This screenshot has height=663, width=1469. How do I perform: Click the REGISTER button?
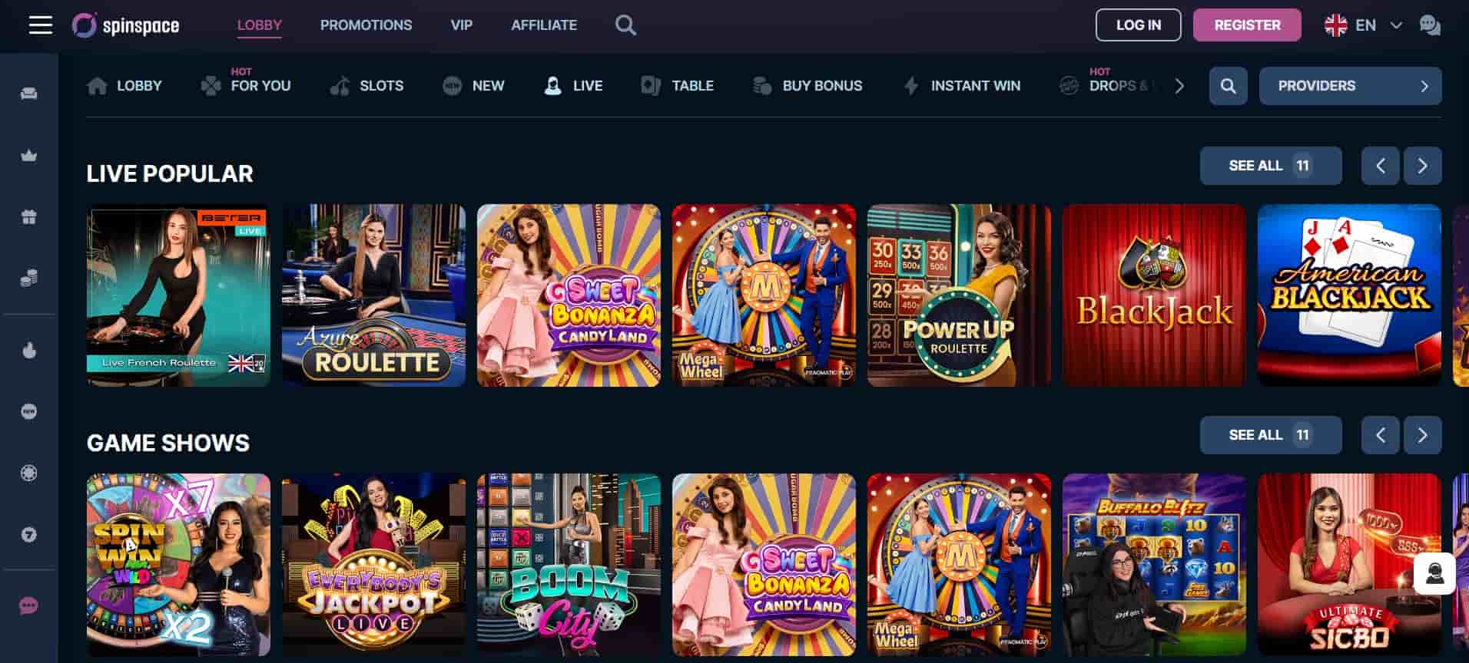pos(1247,25)
